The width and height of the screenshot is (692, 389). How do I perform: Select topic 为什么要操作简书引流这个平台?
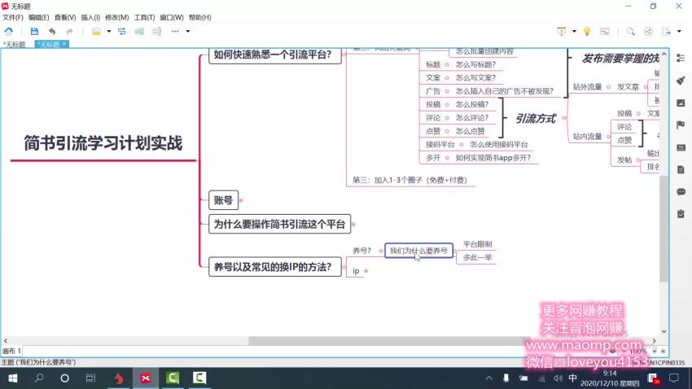(279, 224)
